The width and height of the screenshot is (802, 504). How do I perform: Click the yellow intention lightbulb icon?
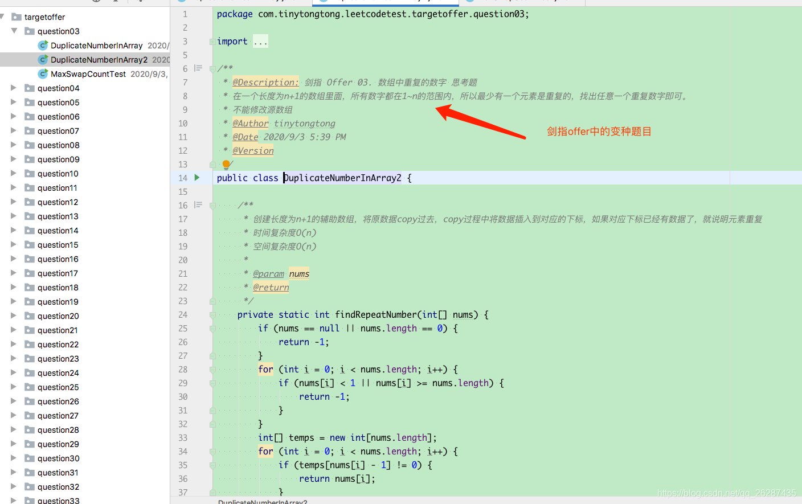(x=226, y=165)
